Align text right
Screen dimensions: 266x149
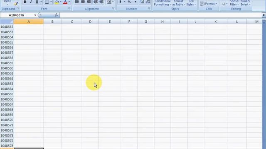click(89, 2)
